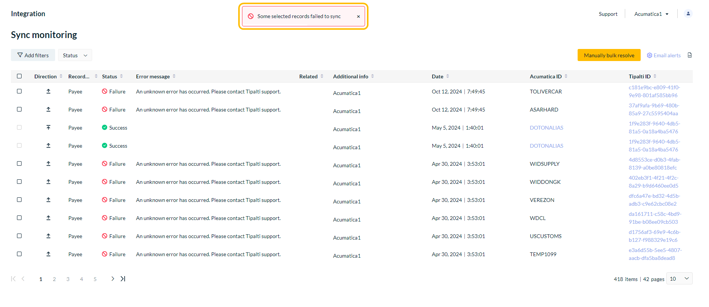
Task: Click the export document icon
Action: pyautogui.click(x=690, y=55)
